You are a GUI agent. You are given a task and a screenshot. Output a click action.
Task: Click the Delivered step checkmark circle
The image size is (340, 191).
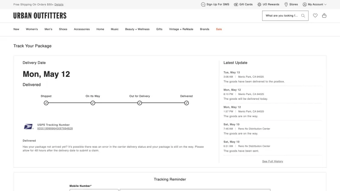[187, 103]
